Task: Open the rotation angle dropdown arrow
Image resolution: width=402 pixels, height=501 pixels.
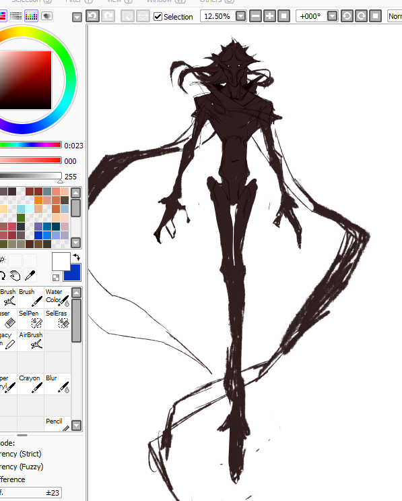Action: (333, 16)
